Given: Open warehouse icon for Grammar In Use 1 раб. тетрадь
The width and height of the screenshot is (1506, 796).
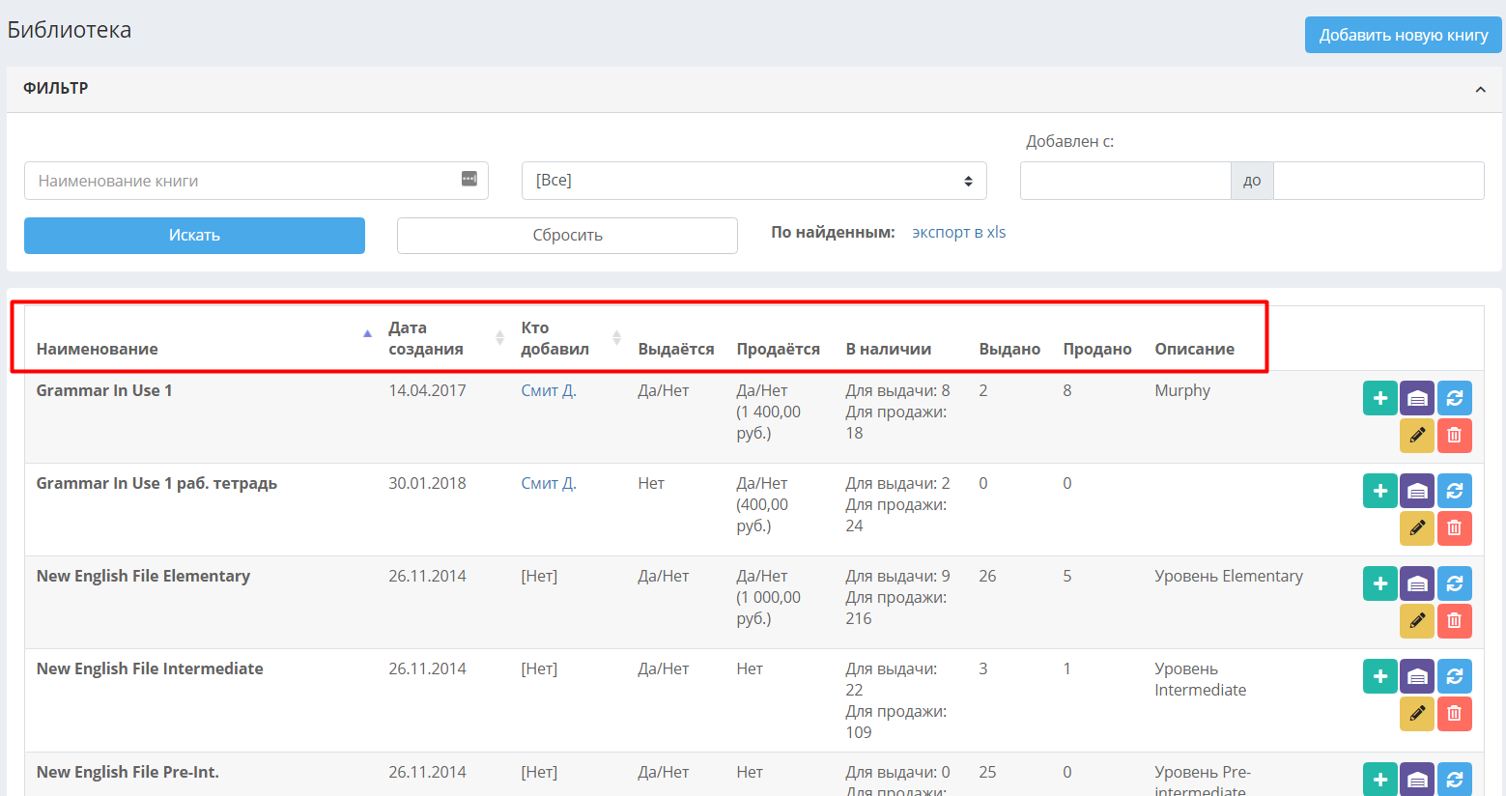Looking at the screenshot, I should 1417,491.
